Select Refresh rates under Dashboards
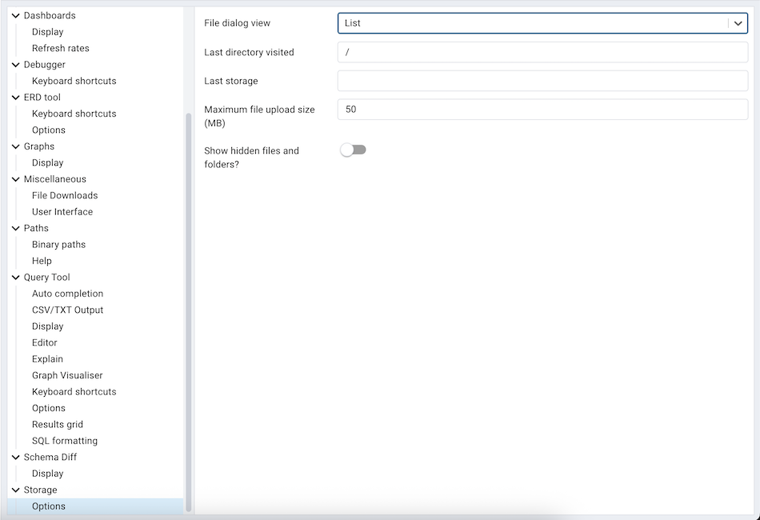 tap(59, 47)
